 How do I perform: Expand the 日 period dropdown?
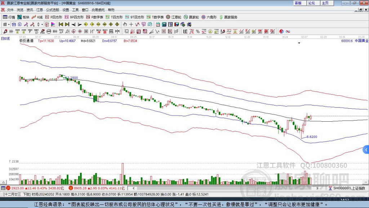coord(9,24)
